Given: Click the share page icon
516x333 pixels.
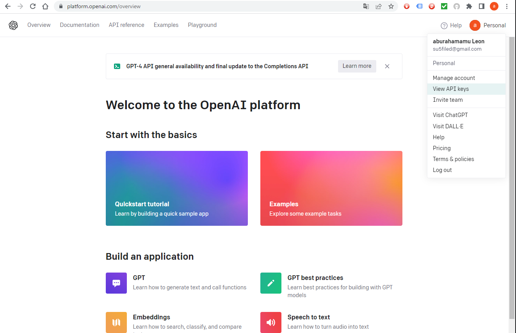Looking at the screenshot, I should coord(379,6).
